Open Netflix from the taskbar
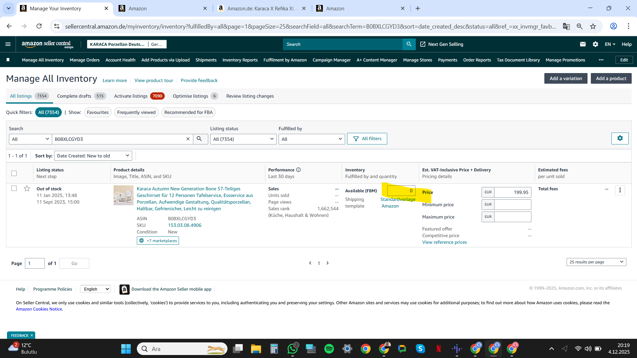The image size is (637, 358). [x=438, y=349]
